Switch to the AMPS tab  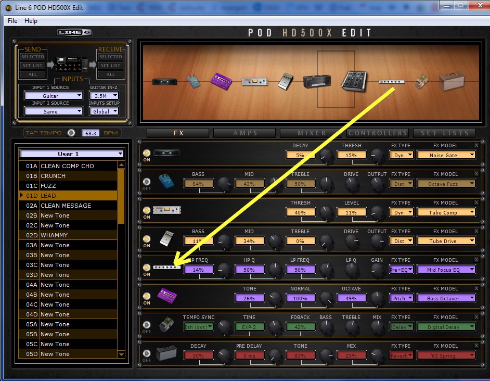[244, 133]
